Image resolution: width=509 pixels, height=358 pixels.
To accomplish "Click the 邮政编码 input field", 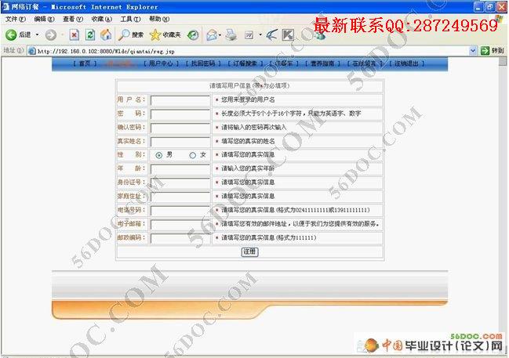I will 180,238.
